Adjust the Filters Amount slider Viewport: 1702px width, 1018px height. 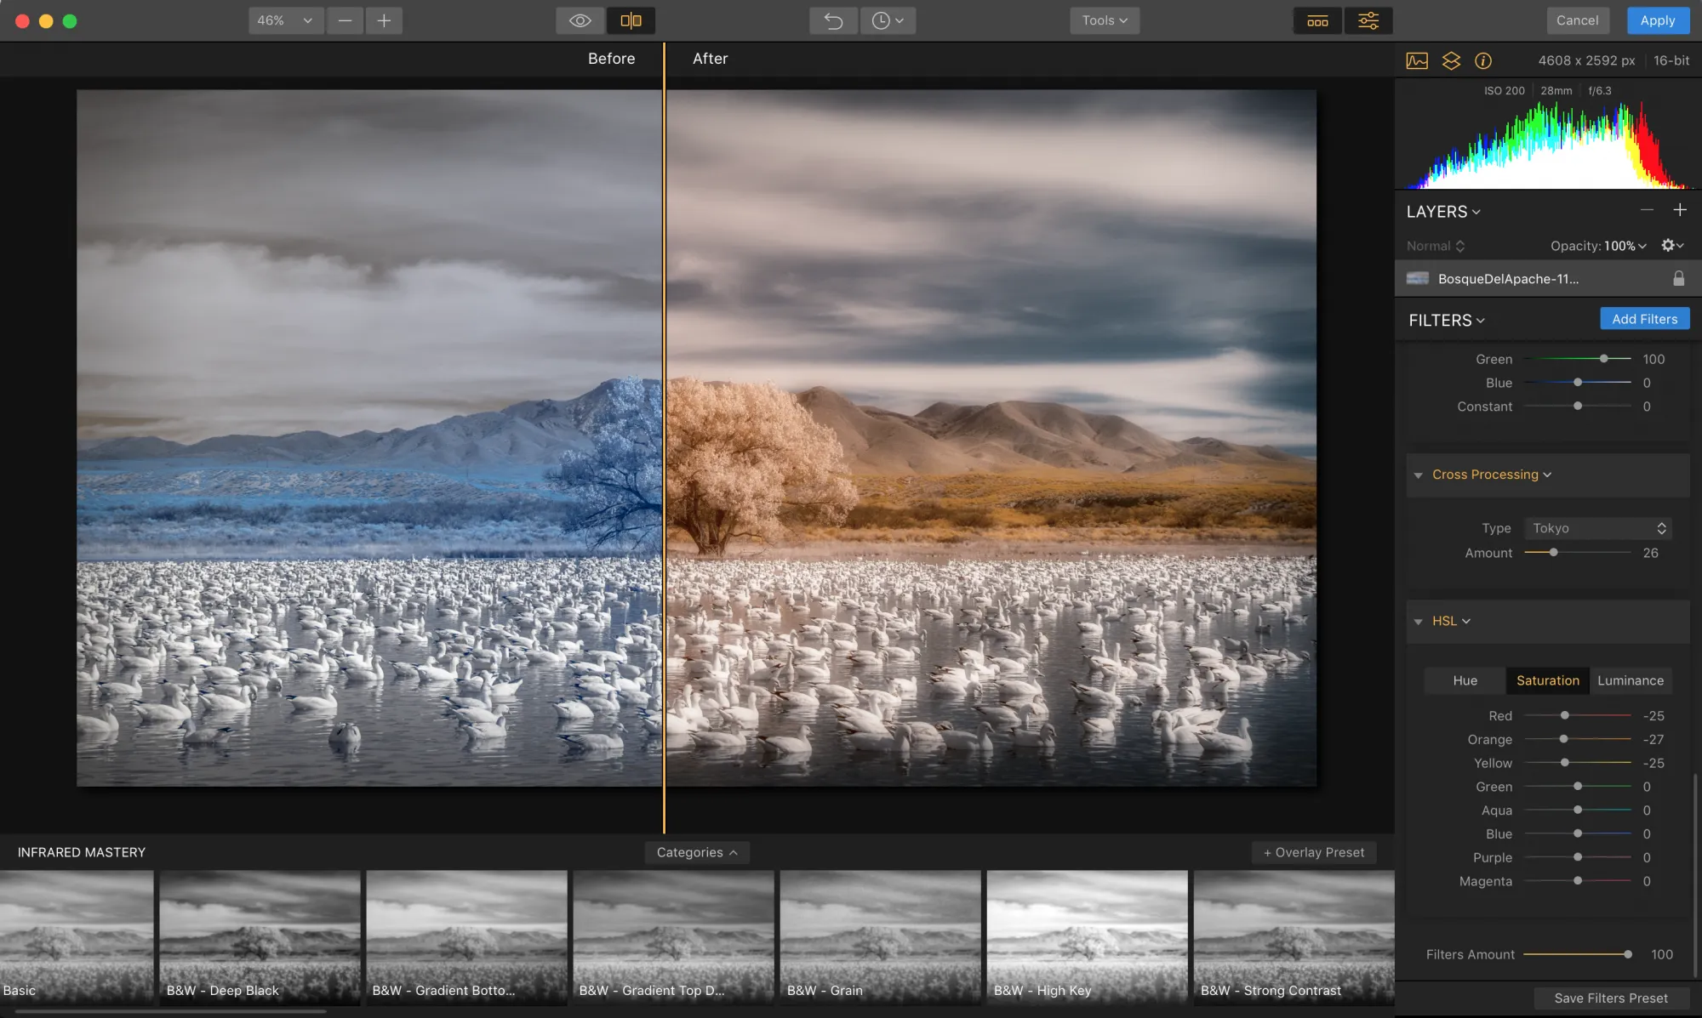coord(1627,954)
